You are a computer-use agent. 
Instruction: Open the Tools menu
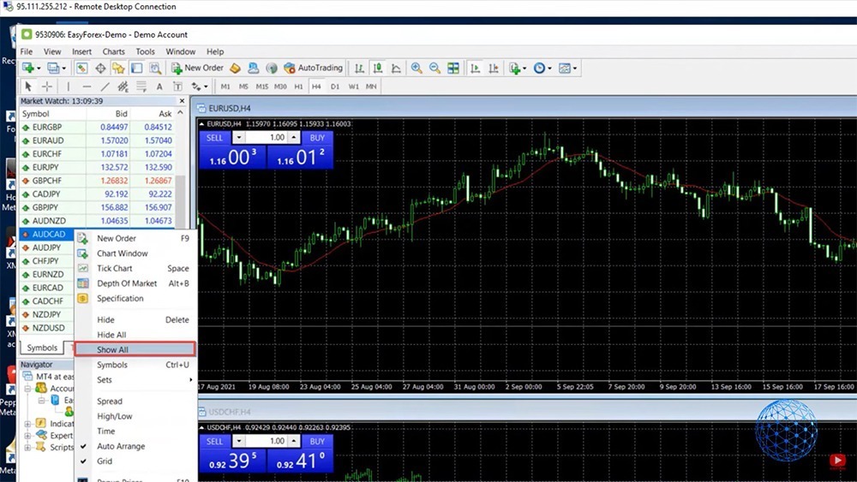(146, 51)
